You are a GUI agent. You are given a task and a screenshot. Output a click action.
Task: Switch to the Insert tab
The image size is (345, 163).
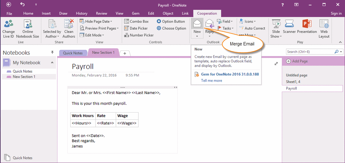coord(46,13)
